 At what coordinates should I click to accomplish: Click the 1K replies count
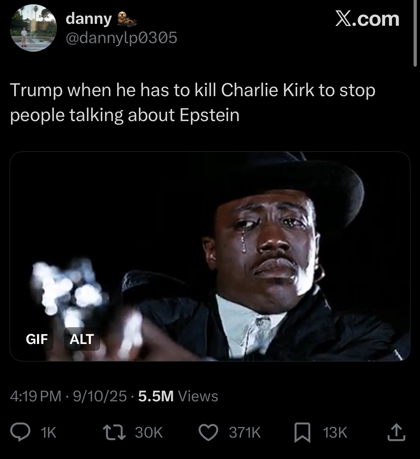pyautogui.click(x=48, y=433)
